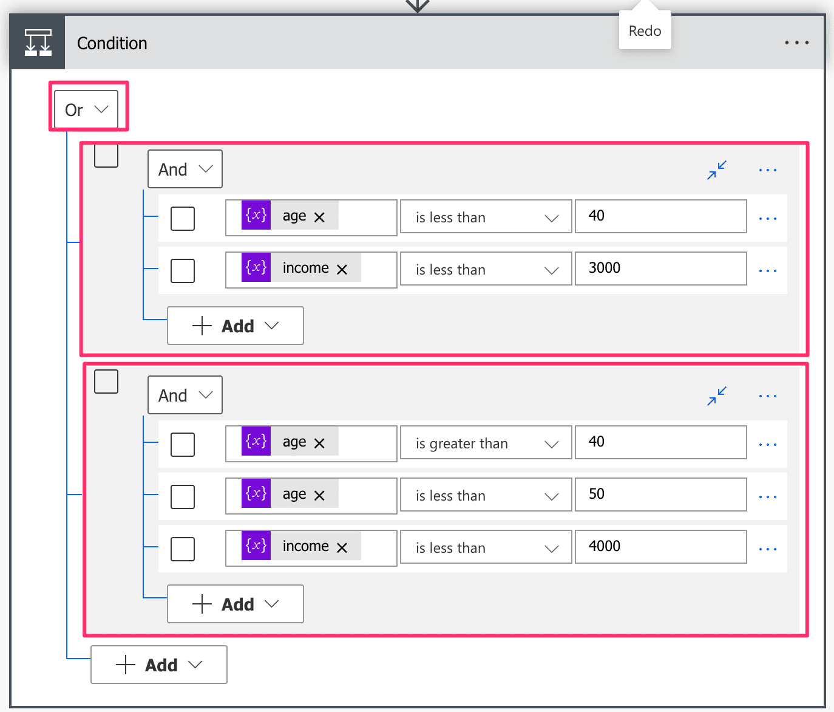Open options for first And group
The width and height of the screenshot is (834, 712).
coord(767,170)
